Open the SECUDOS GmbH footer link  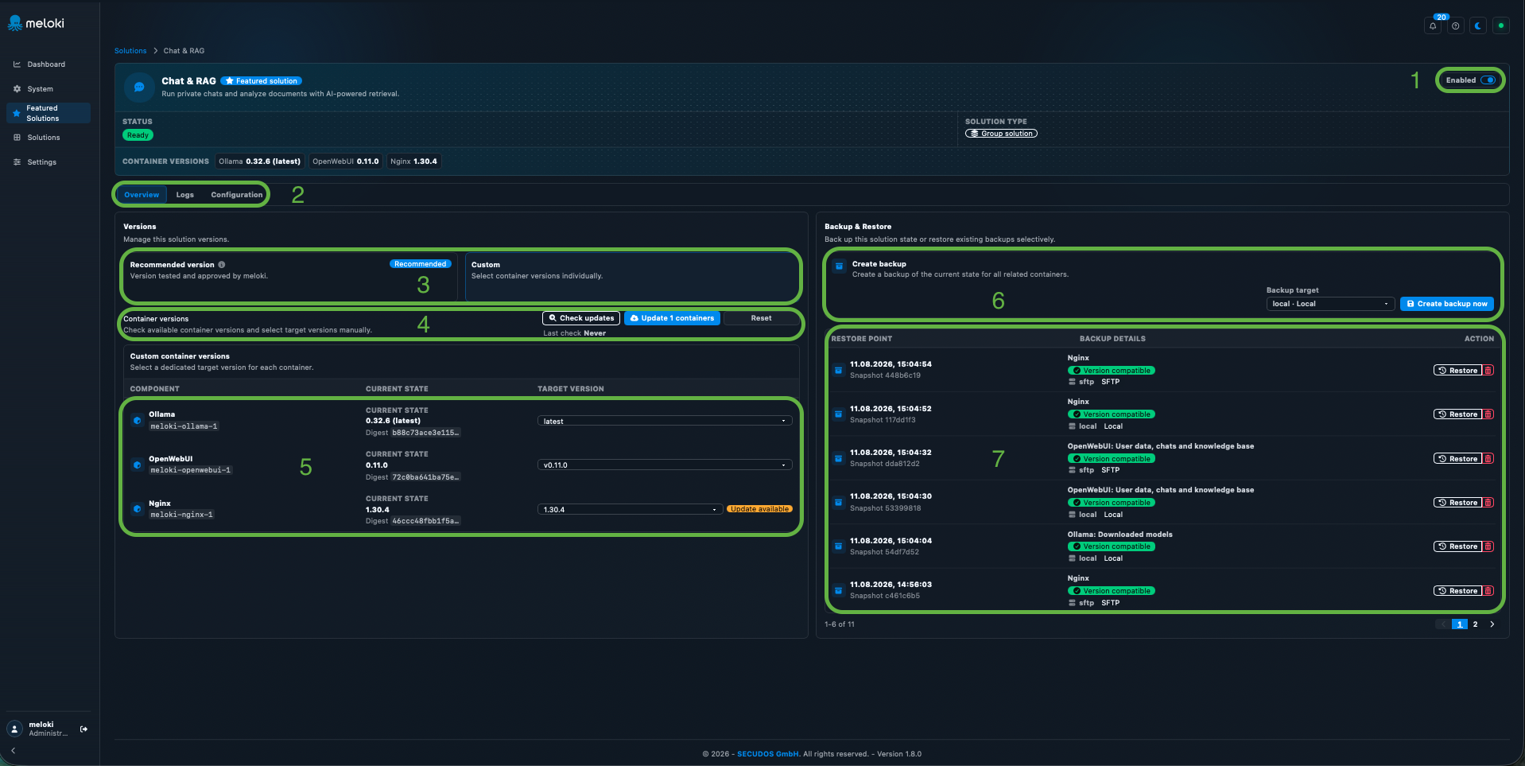[x=768, y=754]
